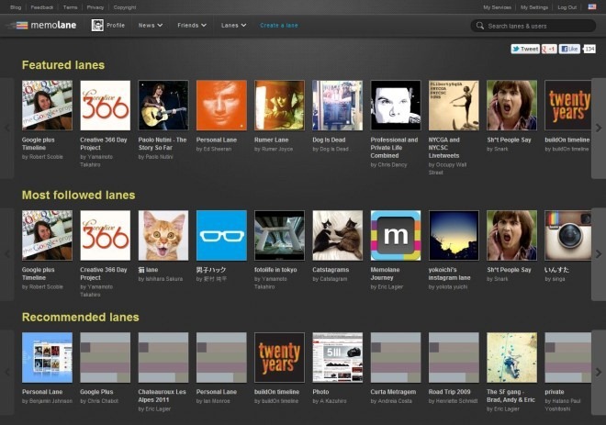Open My Settings in top bar

click(534, 7)
